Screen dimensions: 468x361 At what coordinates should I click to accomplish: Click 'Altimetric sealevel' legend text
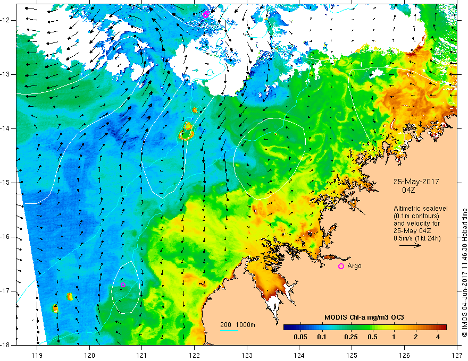(x=420, y=209)
